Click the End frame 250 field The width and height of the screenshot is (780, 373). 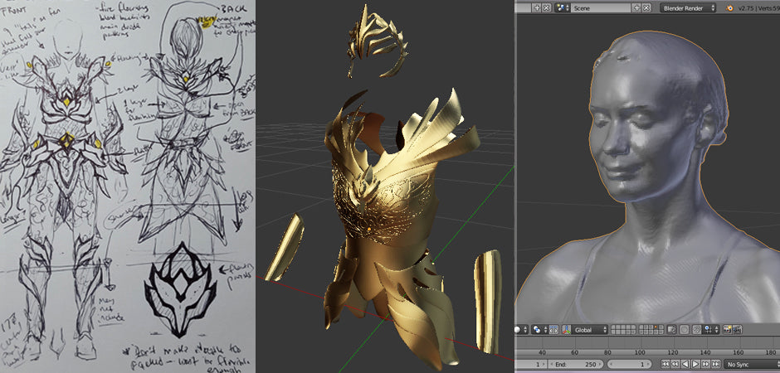pyautogui.click(x=576, y=364)
